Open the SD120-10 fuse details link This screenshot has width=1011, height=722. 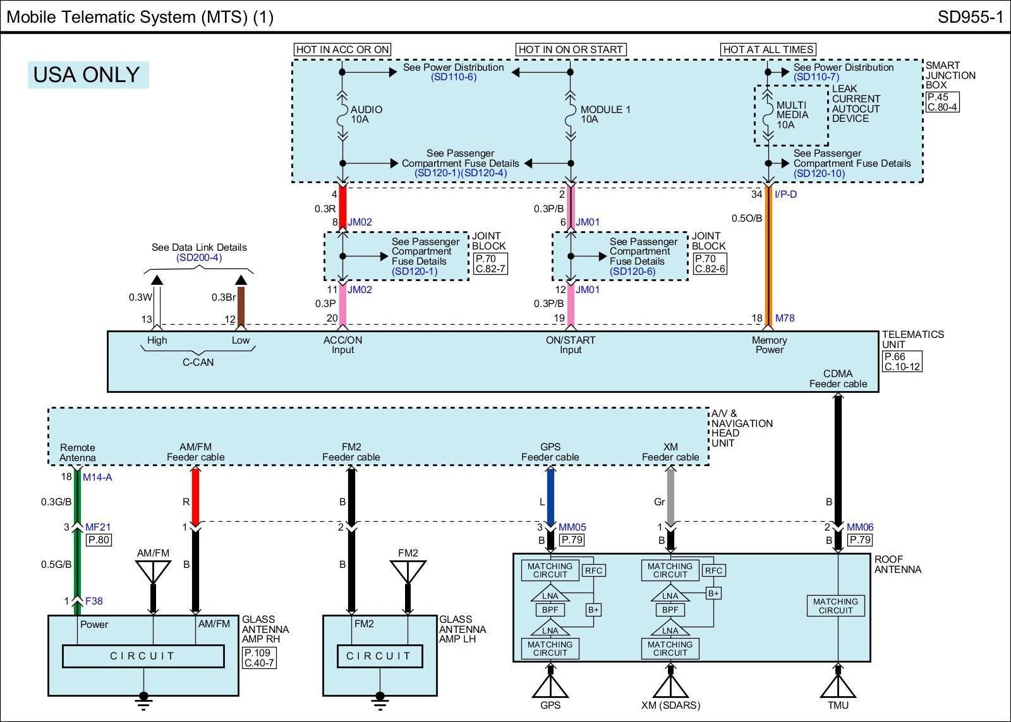[x=819, y=173]
